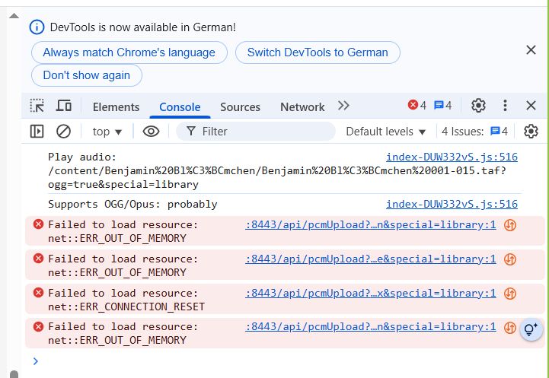
Task: Expand the top JavaScript context dropdown
Action: click(107, 132)
